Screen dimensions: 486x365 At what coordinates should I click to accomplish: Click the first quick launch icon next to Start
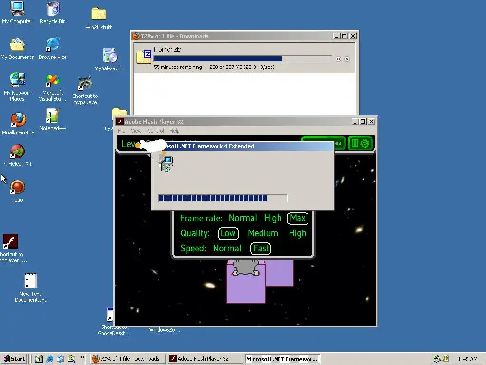click(39, 359)
